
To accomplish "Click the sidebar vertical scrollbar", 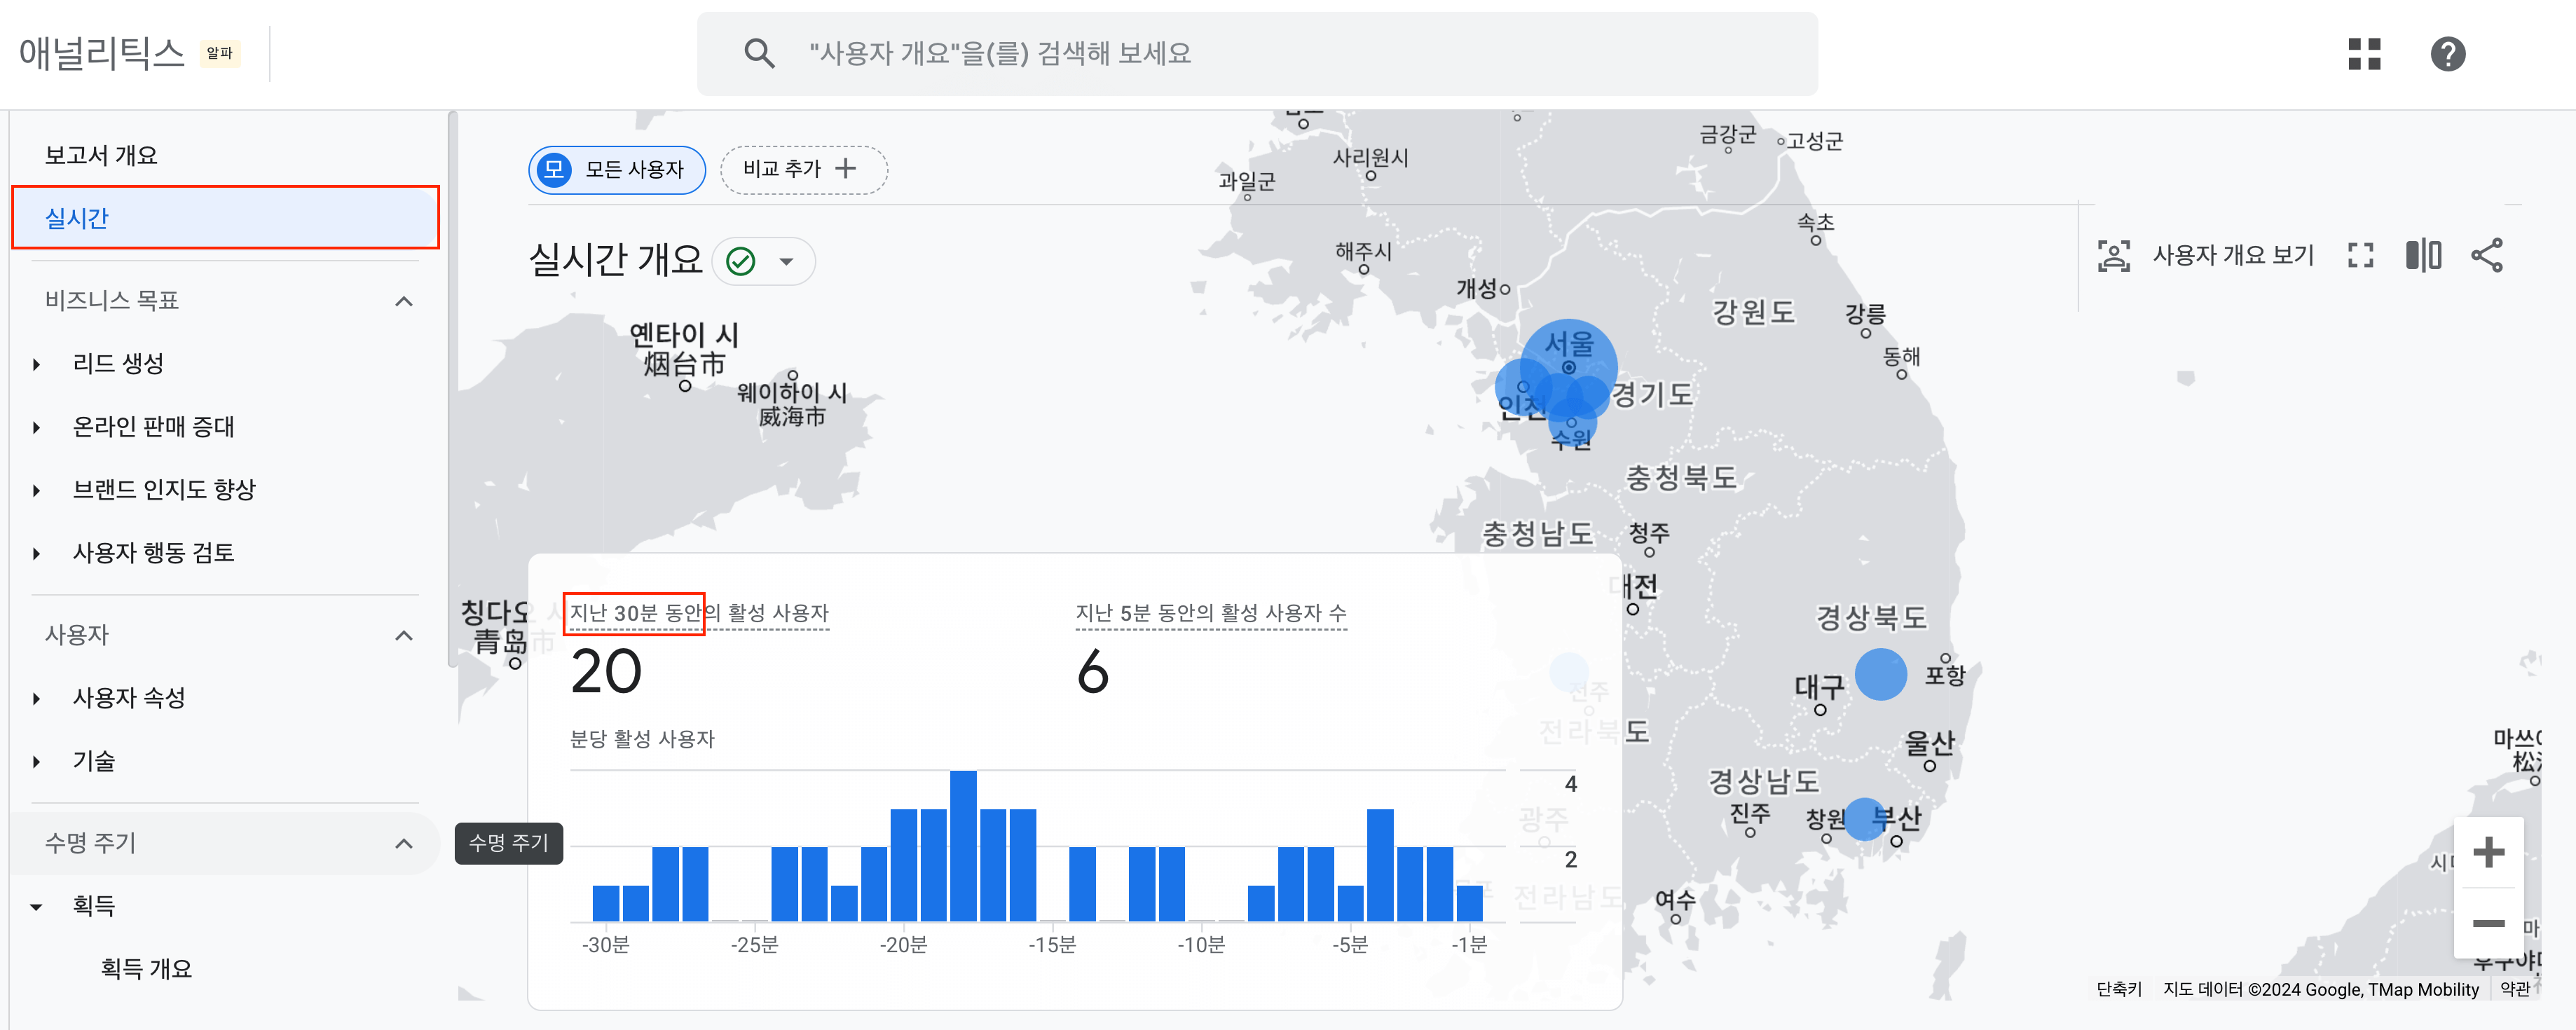I will coord(452,390).
